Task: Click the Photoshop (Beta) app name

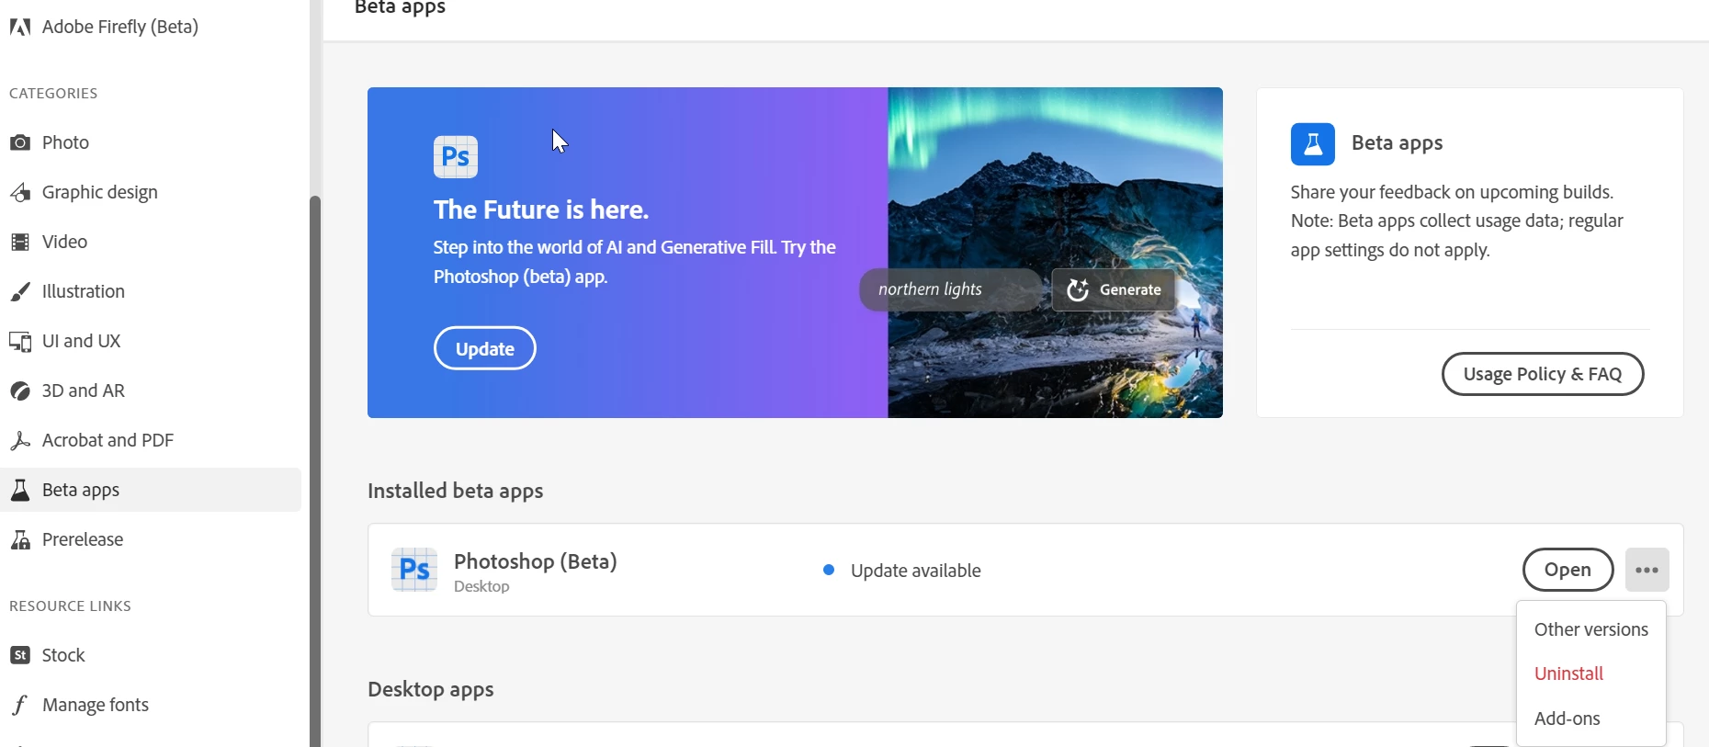Action: (x=536, y=561)
